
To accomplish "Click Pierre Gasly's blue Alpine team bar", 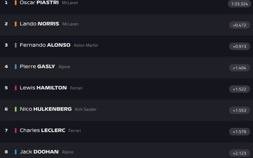I will (x=16, y=67).
